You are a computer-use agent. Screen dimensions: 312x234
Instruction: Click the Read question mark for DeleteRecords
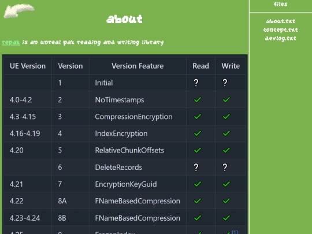(196, 168)
